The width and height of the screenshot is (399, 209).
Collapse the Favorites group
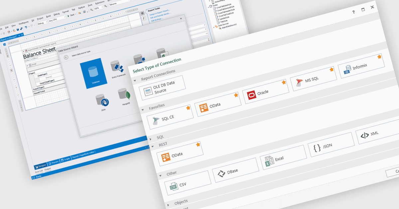(x=143, y=109)
